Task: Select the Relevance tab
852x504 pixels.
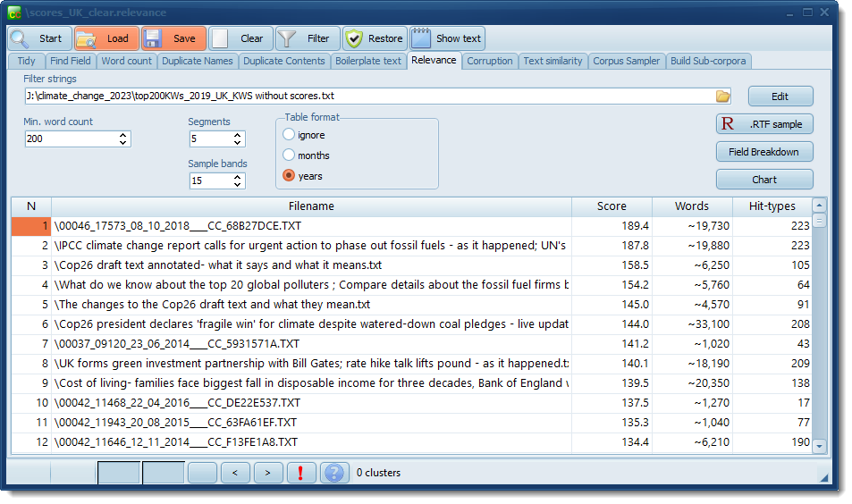Action: 434,60
